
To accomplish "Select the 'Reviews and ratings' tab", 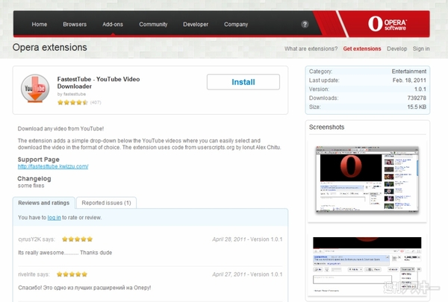I will (44, 203).
